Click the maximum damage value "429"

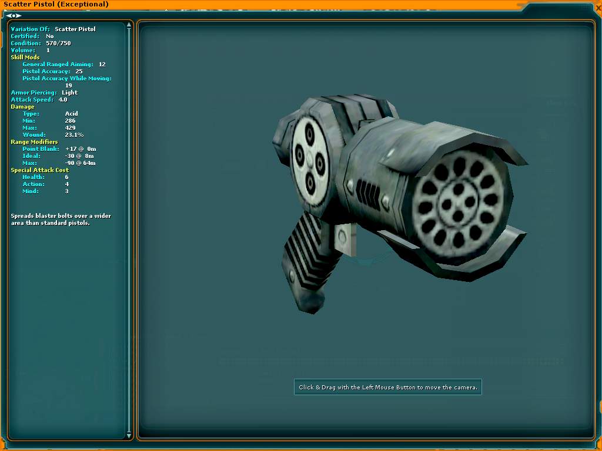point(71,127)
